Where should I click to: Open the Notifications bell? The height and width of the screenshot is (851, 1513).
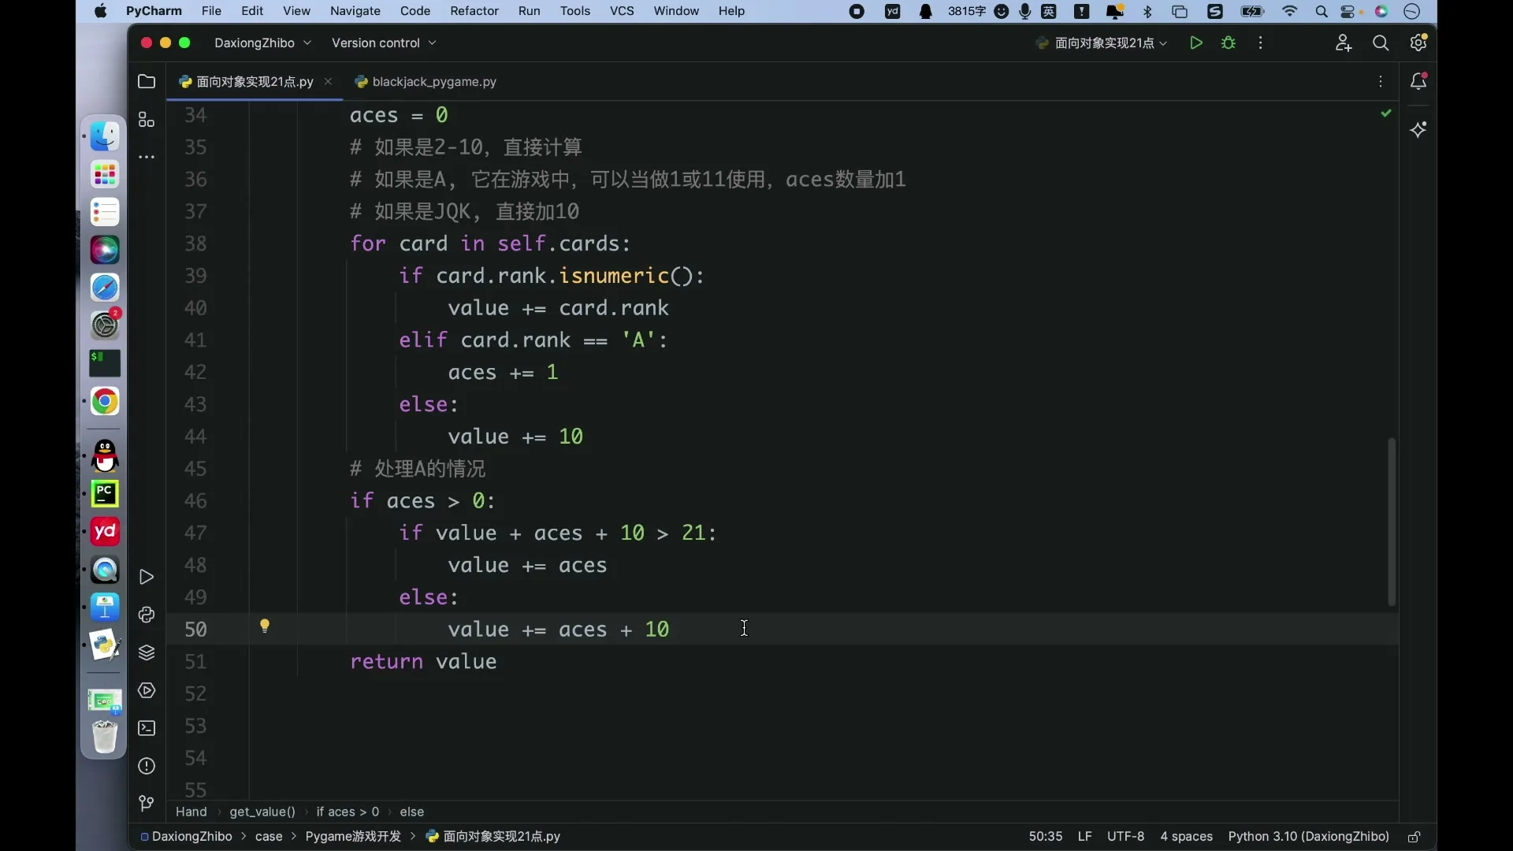coord(1419,81)
